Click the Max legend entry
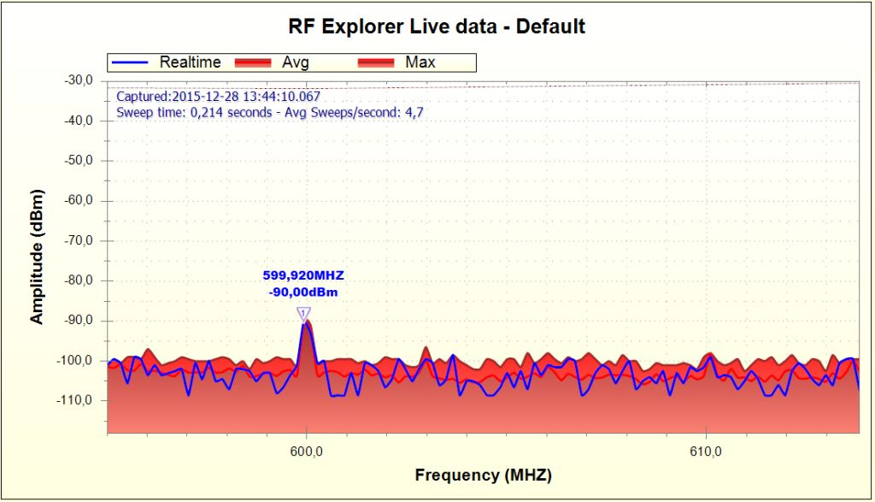Viewport: 875px width, 502px height. coord(396,62)
